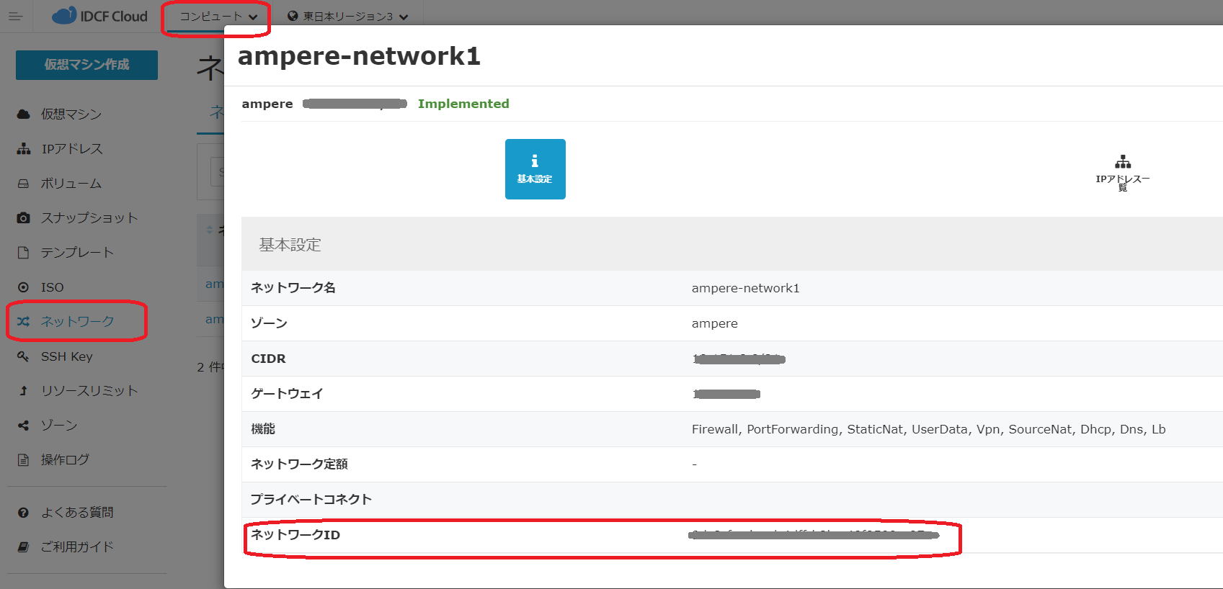Select スナップショット from the sidebar

[x=89, y=217]
